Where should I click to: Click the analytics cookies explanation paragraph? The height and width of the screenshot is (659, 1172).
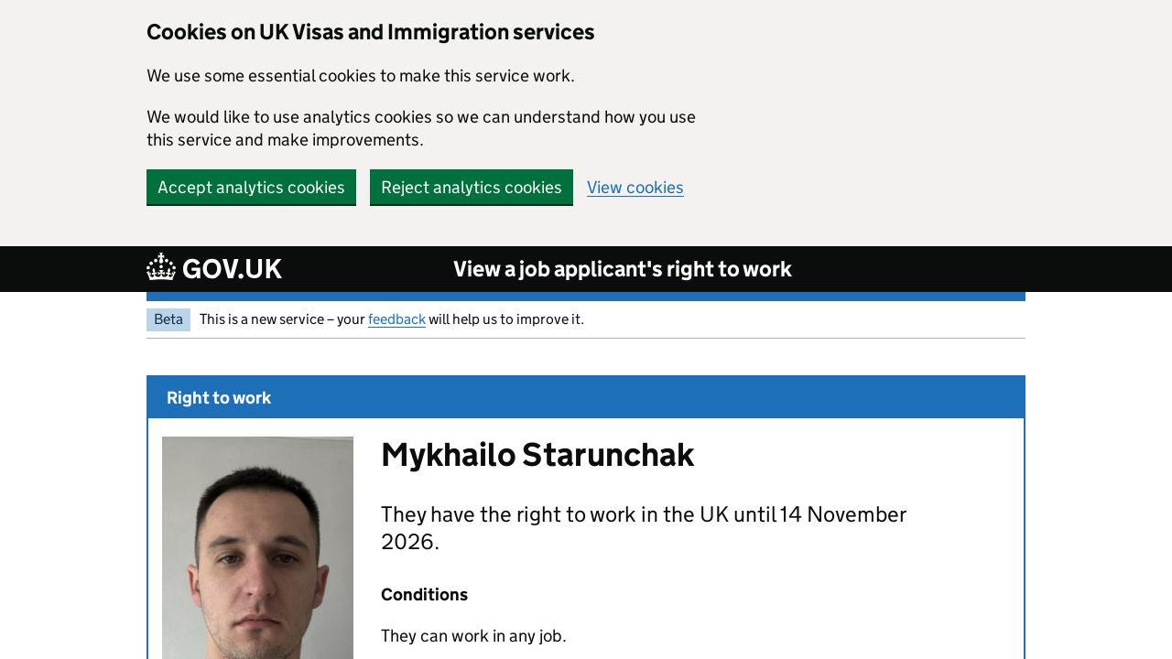420,128
